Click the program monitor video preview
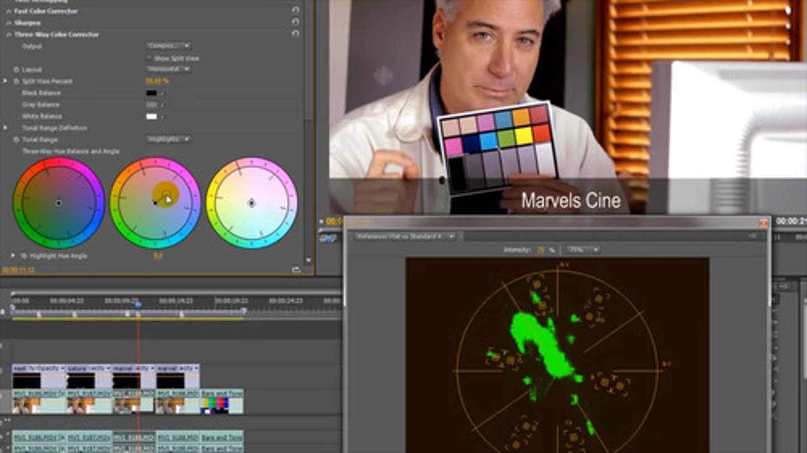Viewport: 807px width, 453px height. [567, 106]
